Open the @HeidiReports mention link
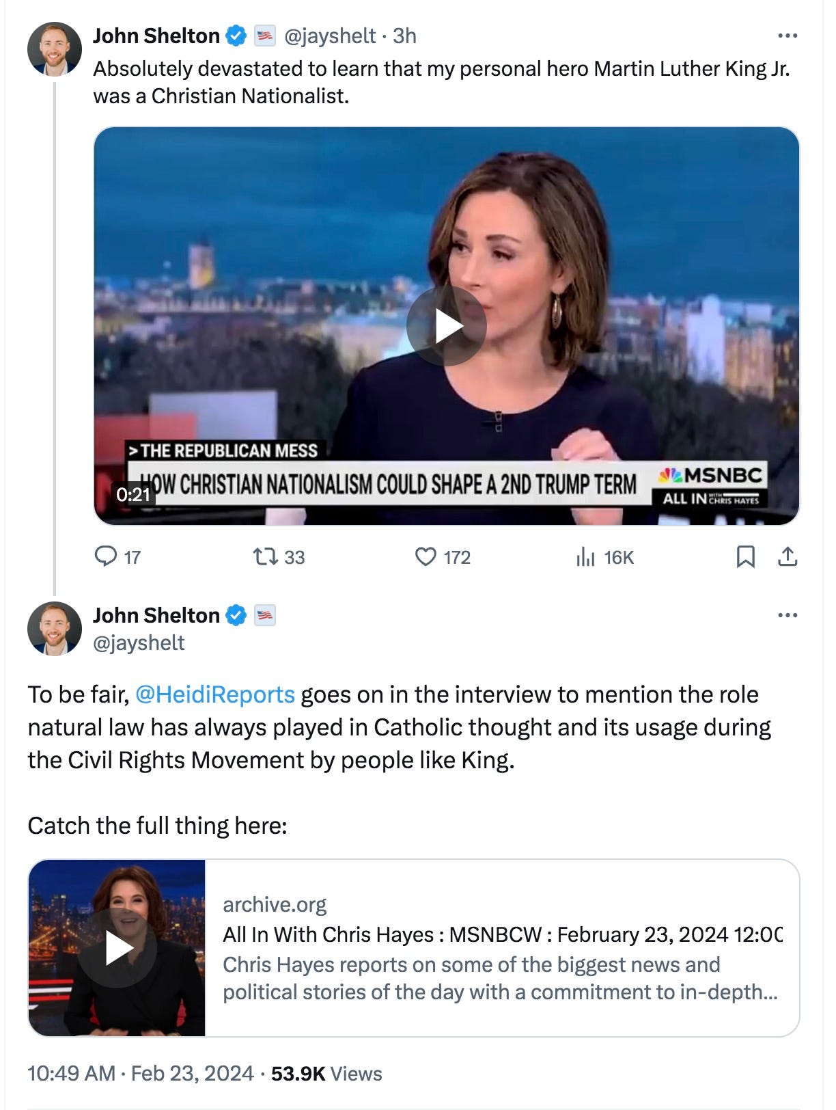Viewport: 836px width, 1110px height. 215,694
